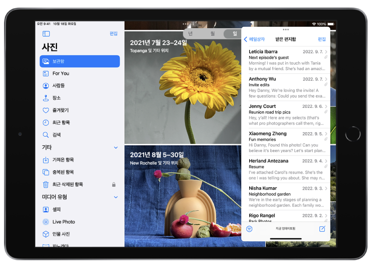Tap multitasking dots on Mail window
This screenshot has height=269, width=376.
point(286,29)
